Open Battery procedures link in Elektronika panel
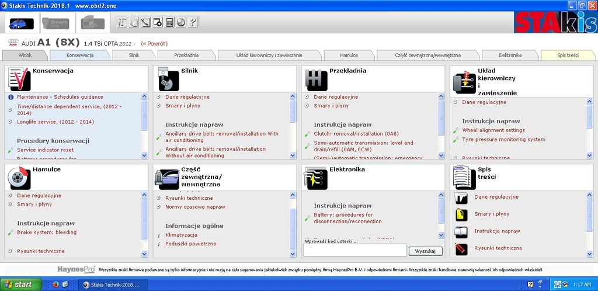The image size is (598, 291). pyautogui.click(x=347, y=218)
